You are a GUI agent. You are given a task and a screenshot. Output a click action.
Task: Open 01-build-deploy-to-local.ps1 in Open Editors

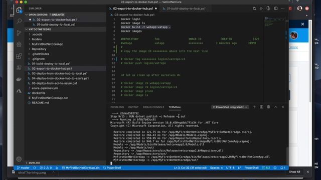[56, 24]
